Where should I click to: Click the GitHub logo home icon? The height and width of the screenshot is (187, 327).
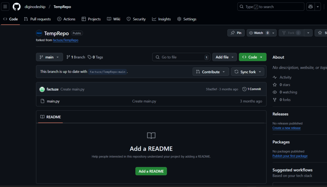click(17, 7)
